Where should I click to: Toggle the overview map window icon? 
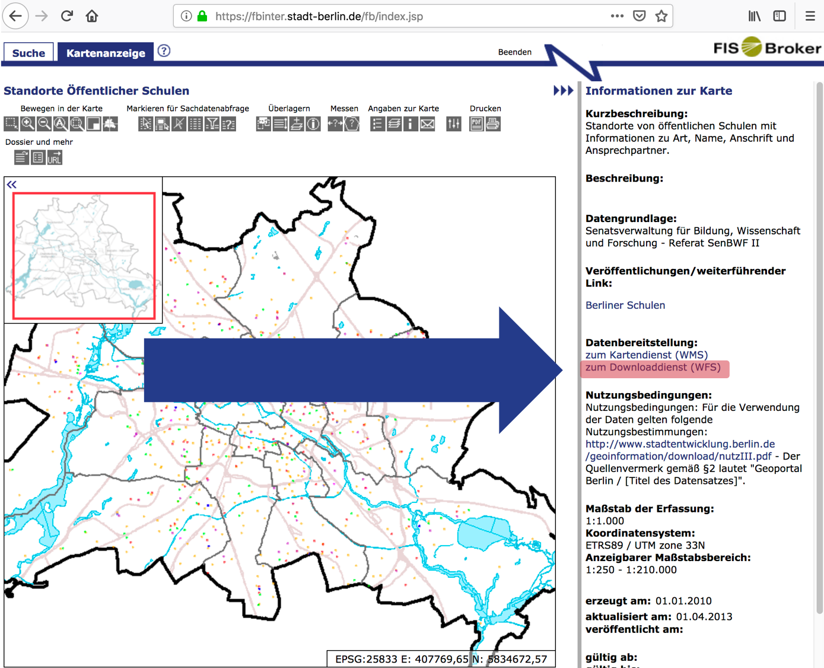[94, 124]
